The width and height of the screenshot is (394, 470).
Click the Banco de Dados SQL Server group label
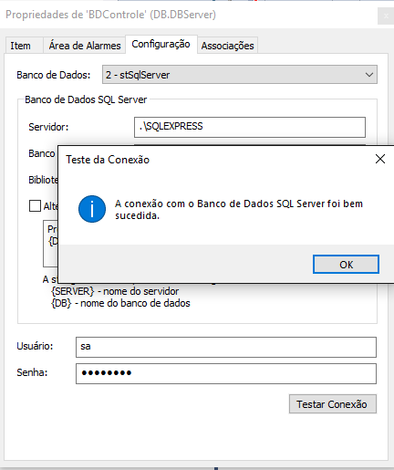pos(86,99)
